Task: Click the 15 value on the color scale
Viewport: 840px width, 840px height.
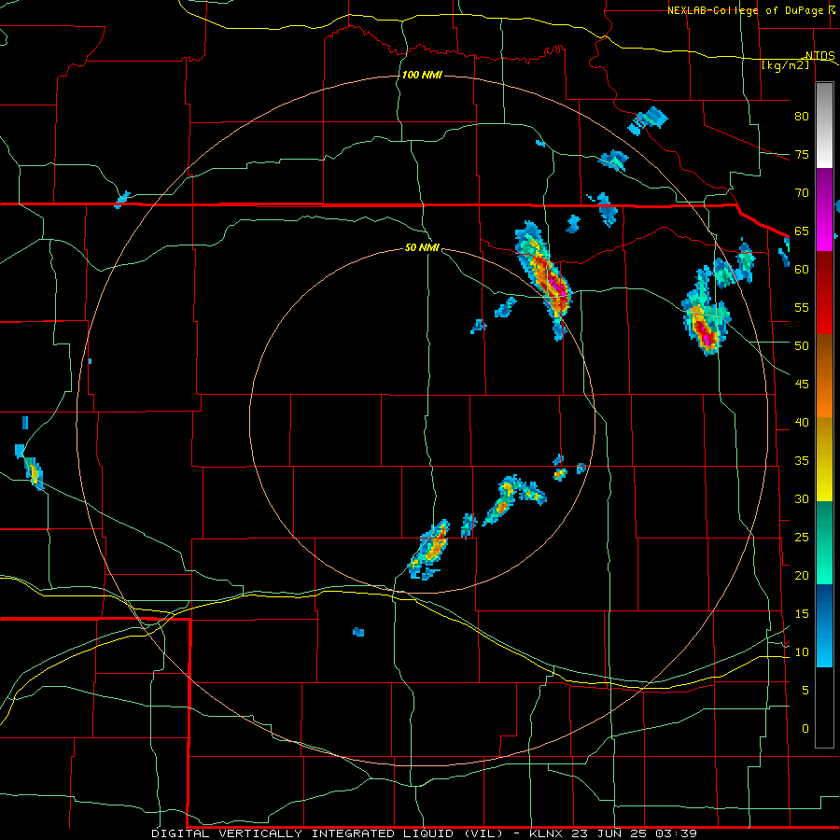Action: [802, 614]
